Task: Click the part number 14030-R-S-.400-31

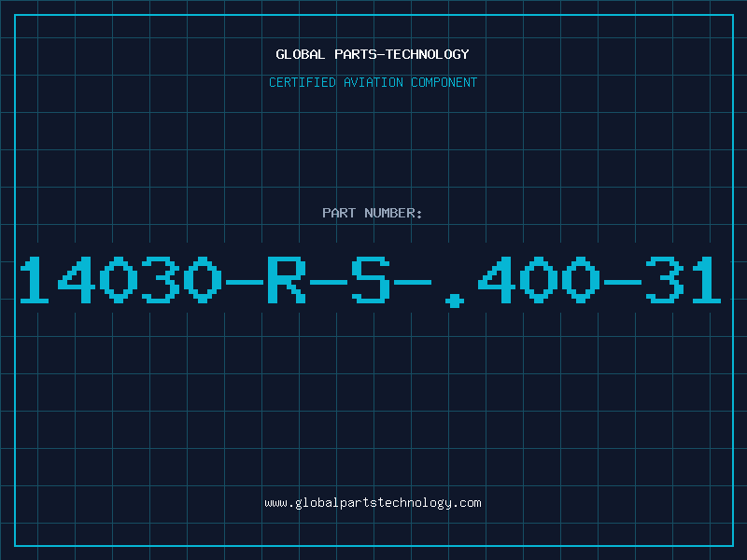Action: point(370,281)
